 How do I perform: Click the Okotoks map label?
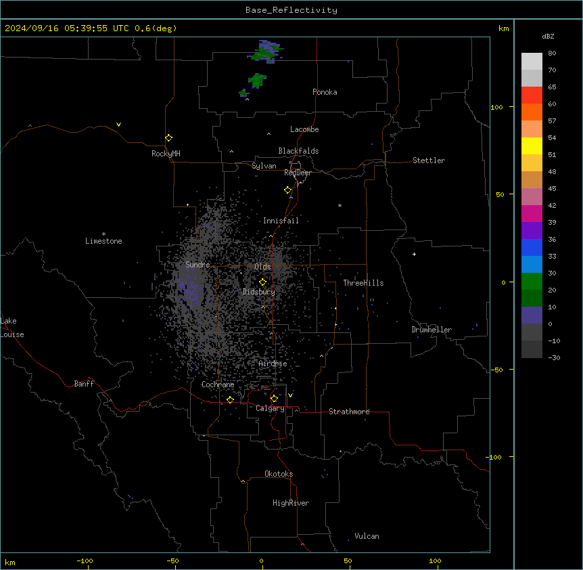click(x=279, y=474)
